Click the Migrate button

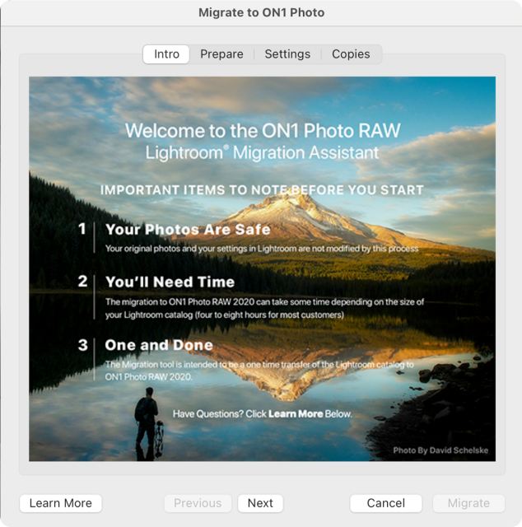468,503
